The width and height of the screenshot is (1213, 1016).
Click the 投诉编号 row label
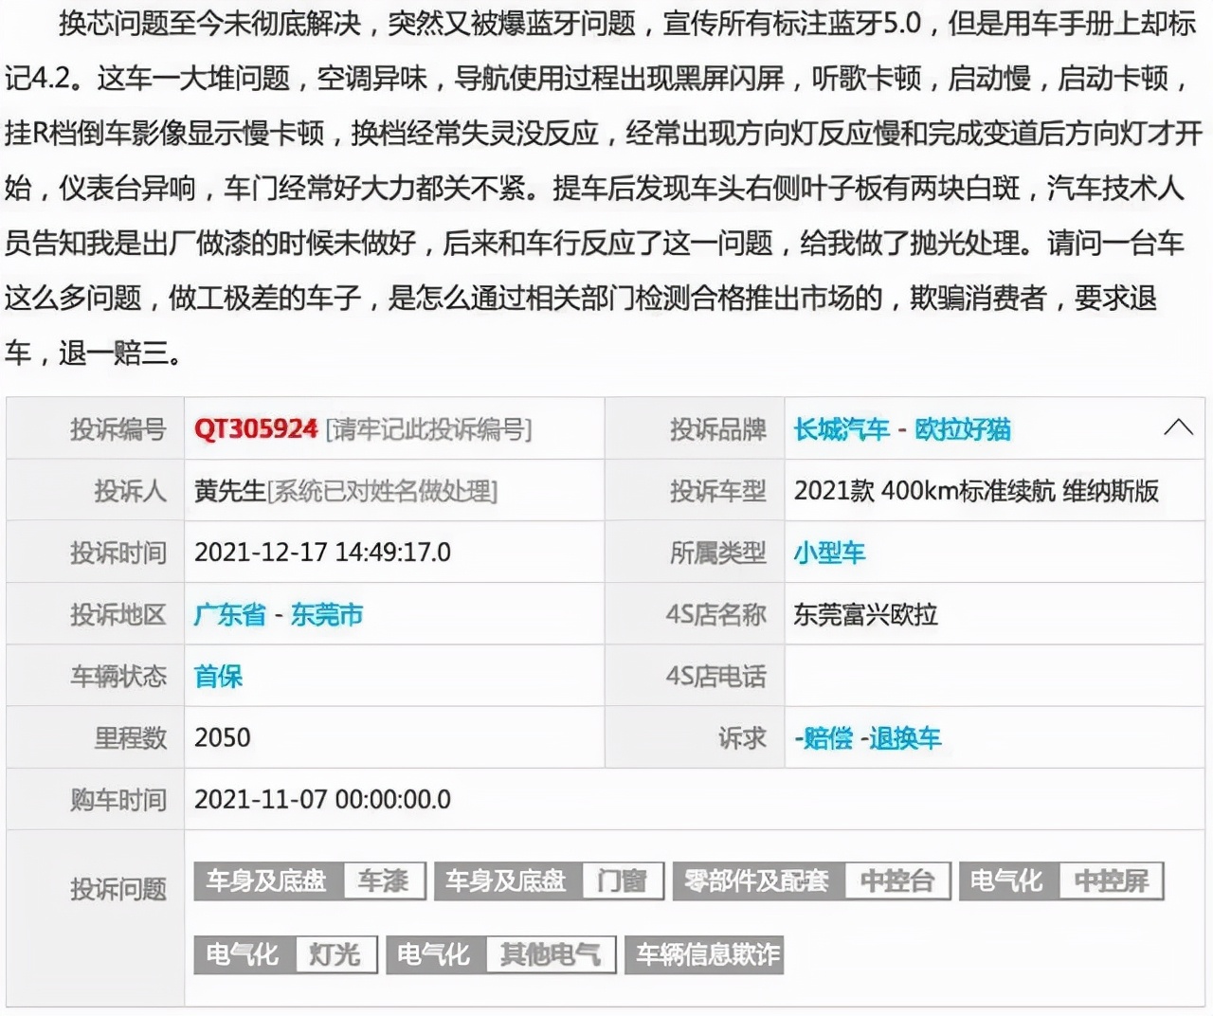[x=118, y=429]
